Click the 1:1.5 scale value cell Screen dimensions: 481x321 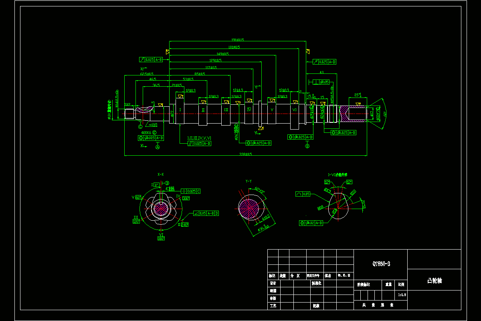pyautogui.click(x=402, y=295)
